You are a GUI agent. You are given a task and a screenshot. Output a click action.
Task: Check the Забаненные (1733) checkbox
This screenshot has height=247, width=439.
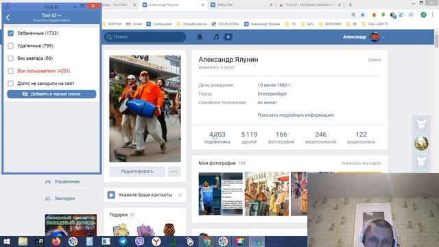(11, 34)
